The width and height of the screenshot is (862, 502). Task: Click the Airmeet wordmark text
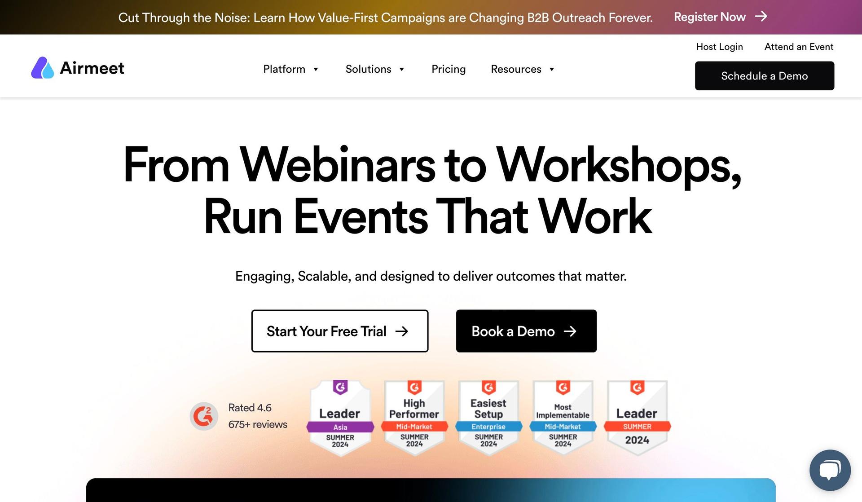point(92,68)
